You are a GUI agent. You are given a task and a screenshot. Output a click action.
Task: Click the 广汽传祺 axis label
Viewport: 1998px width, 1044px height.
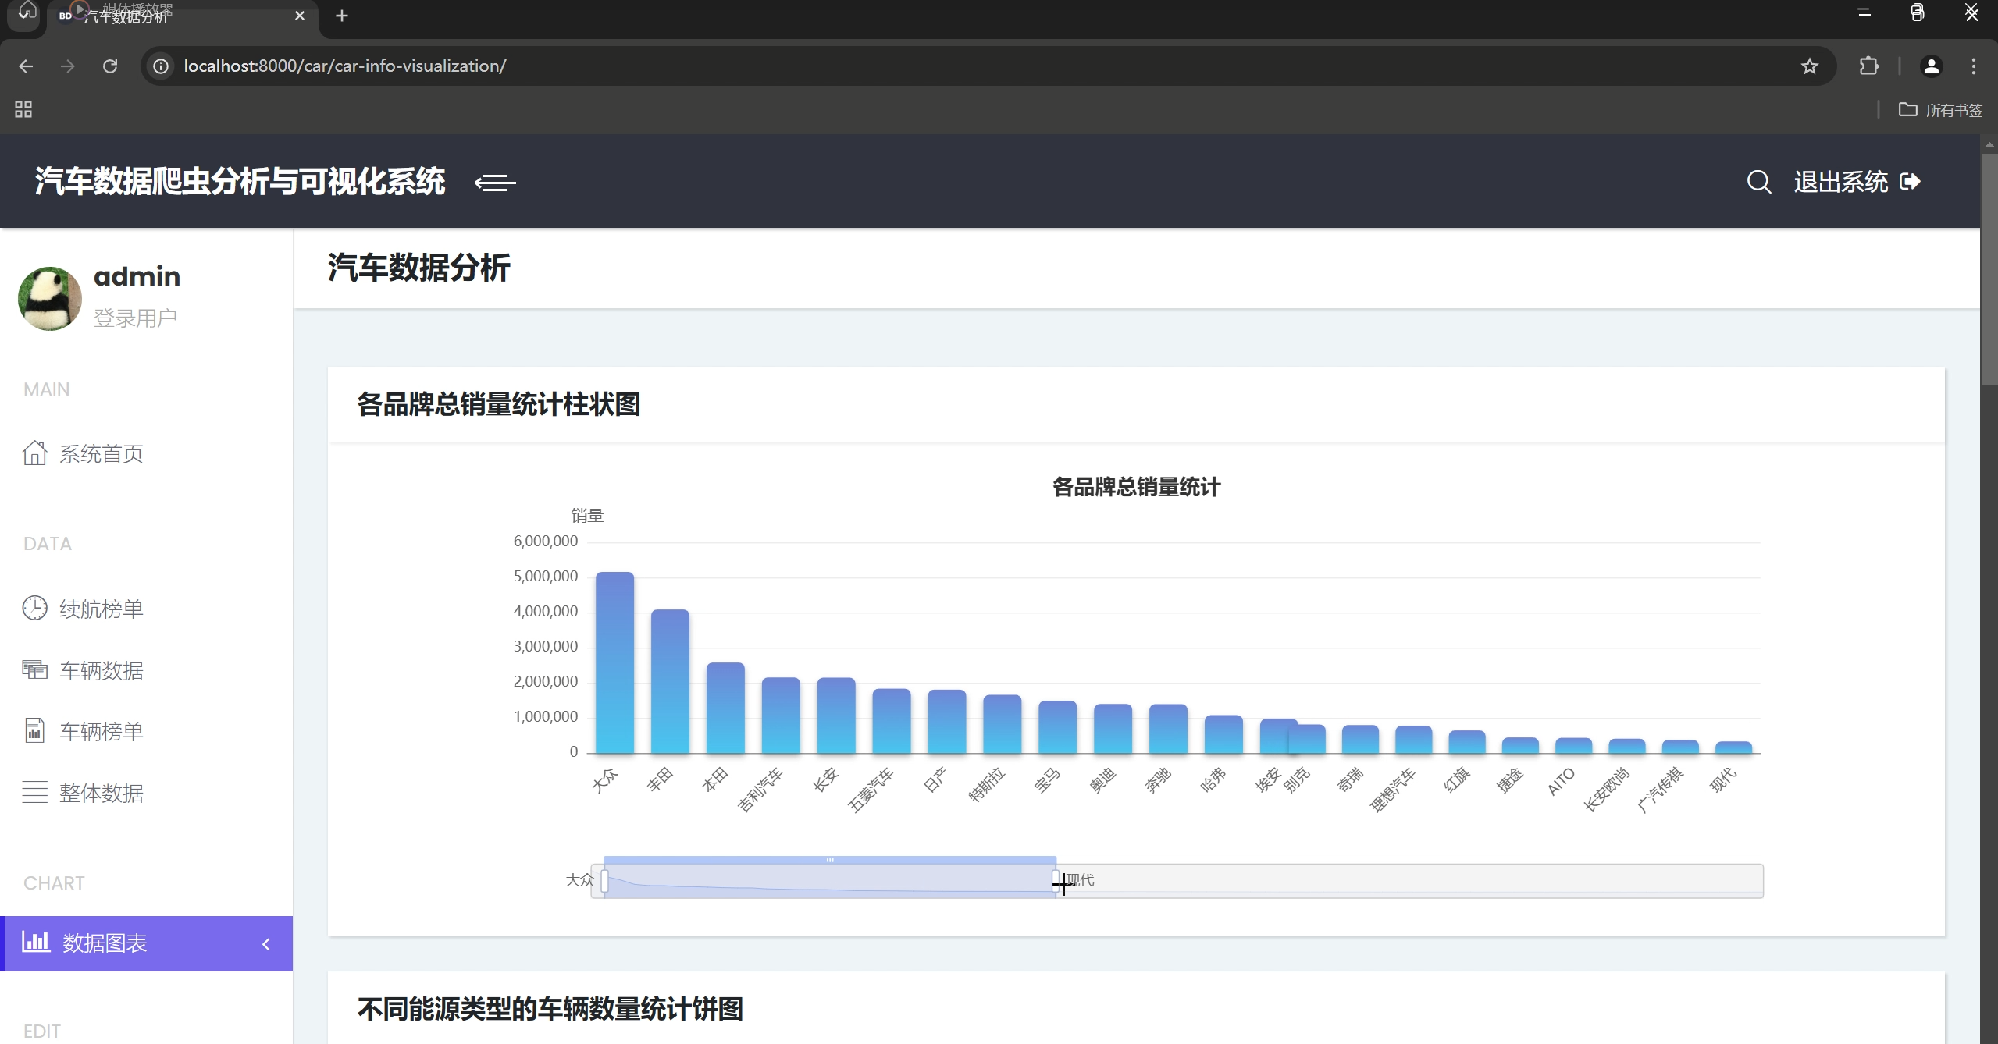coord(1661,790)
